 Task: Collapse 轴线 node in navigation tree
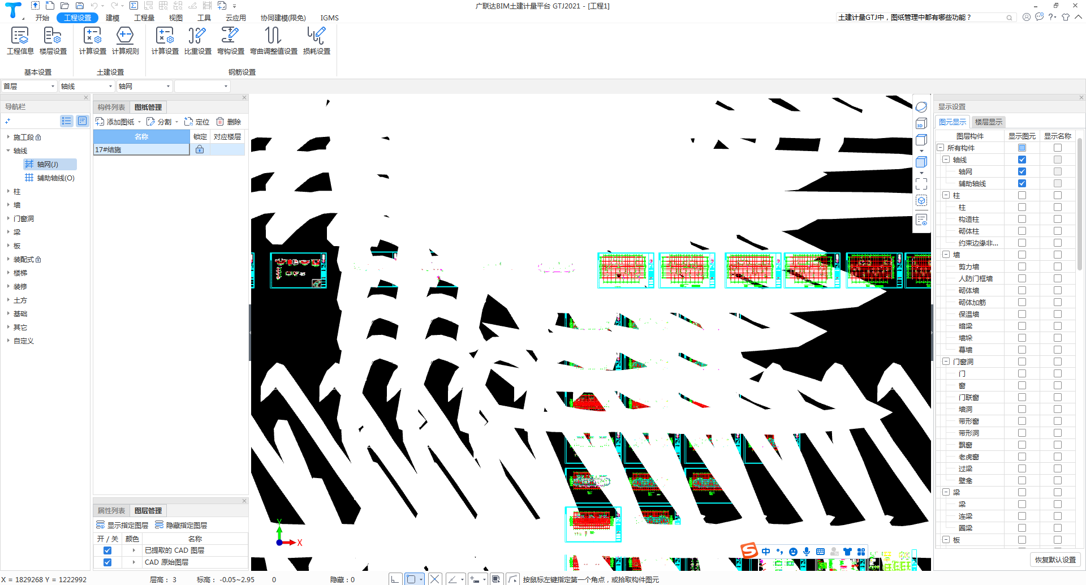[8, 150]
